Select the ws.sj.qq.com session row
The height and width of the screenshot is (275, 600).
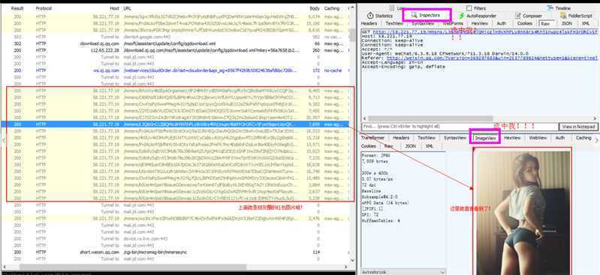click(176, 70)
